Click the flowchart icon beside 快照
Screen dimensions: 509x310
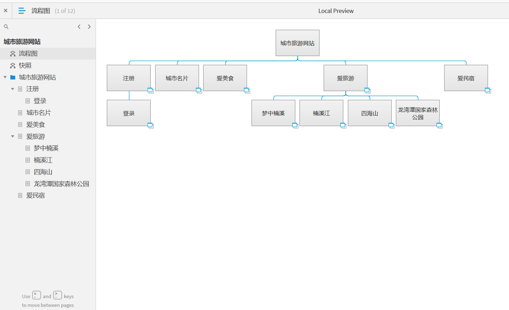(x=13, y=66)
